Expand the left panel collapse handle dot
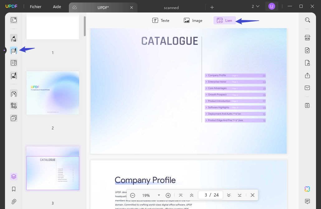Viewport: 321px width, 209px height. (x=4, y=50)
